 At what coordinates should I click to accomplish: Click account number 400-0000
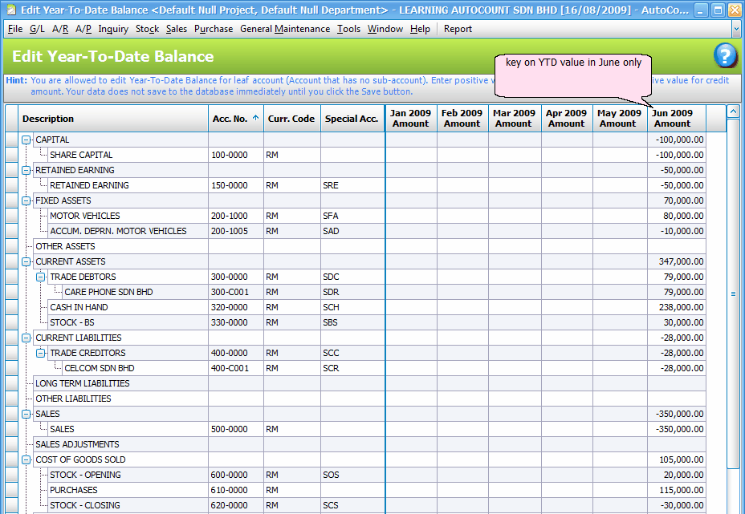[x=230, y=353]
